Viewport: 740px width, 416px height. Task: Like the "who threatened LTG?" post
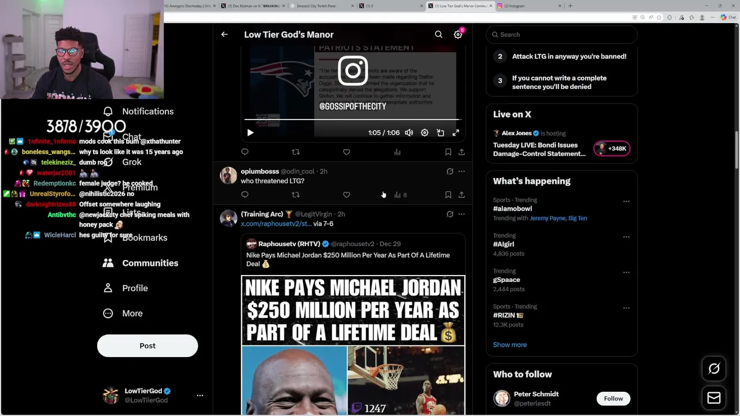(x=346, y=195)
